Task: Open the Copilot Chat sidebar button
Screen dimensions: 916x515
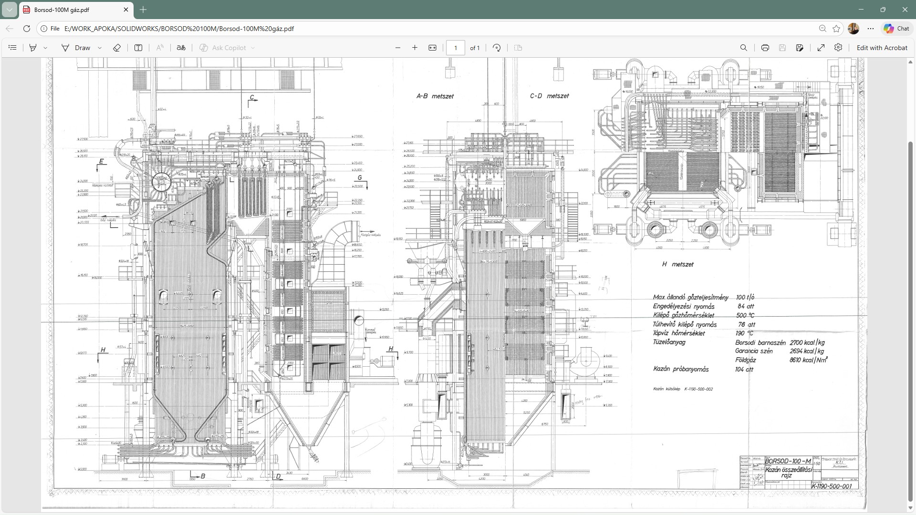Action: coord(896,29)
